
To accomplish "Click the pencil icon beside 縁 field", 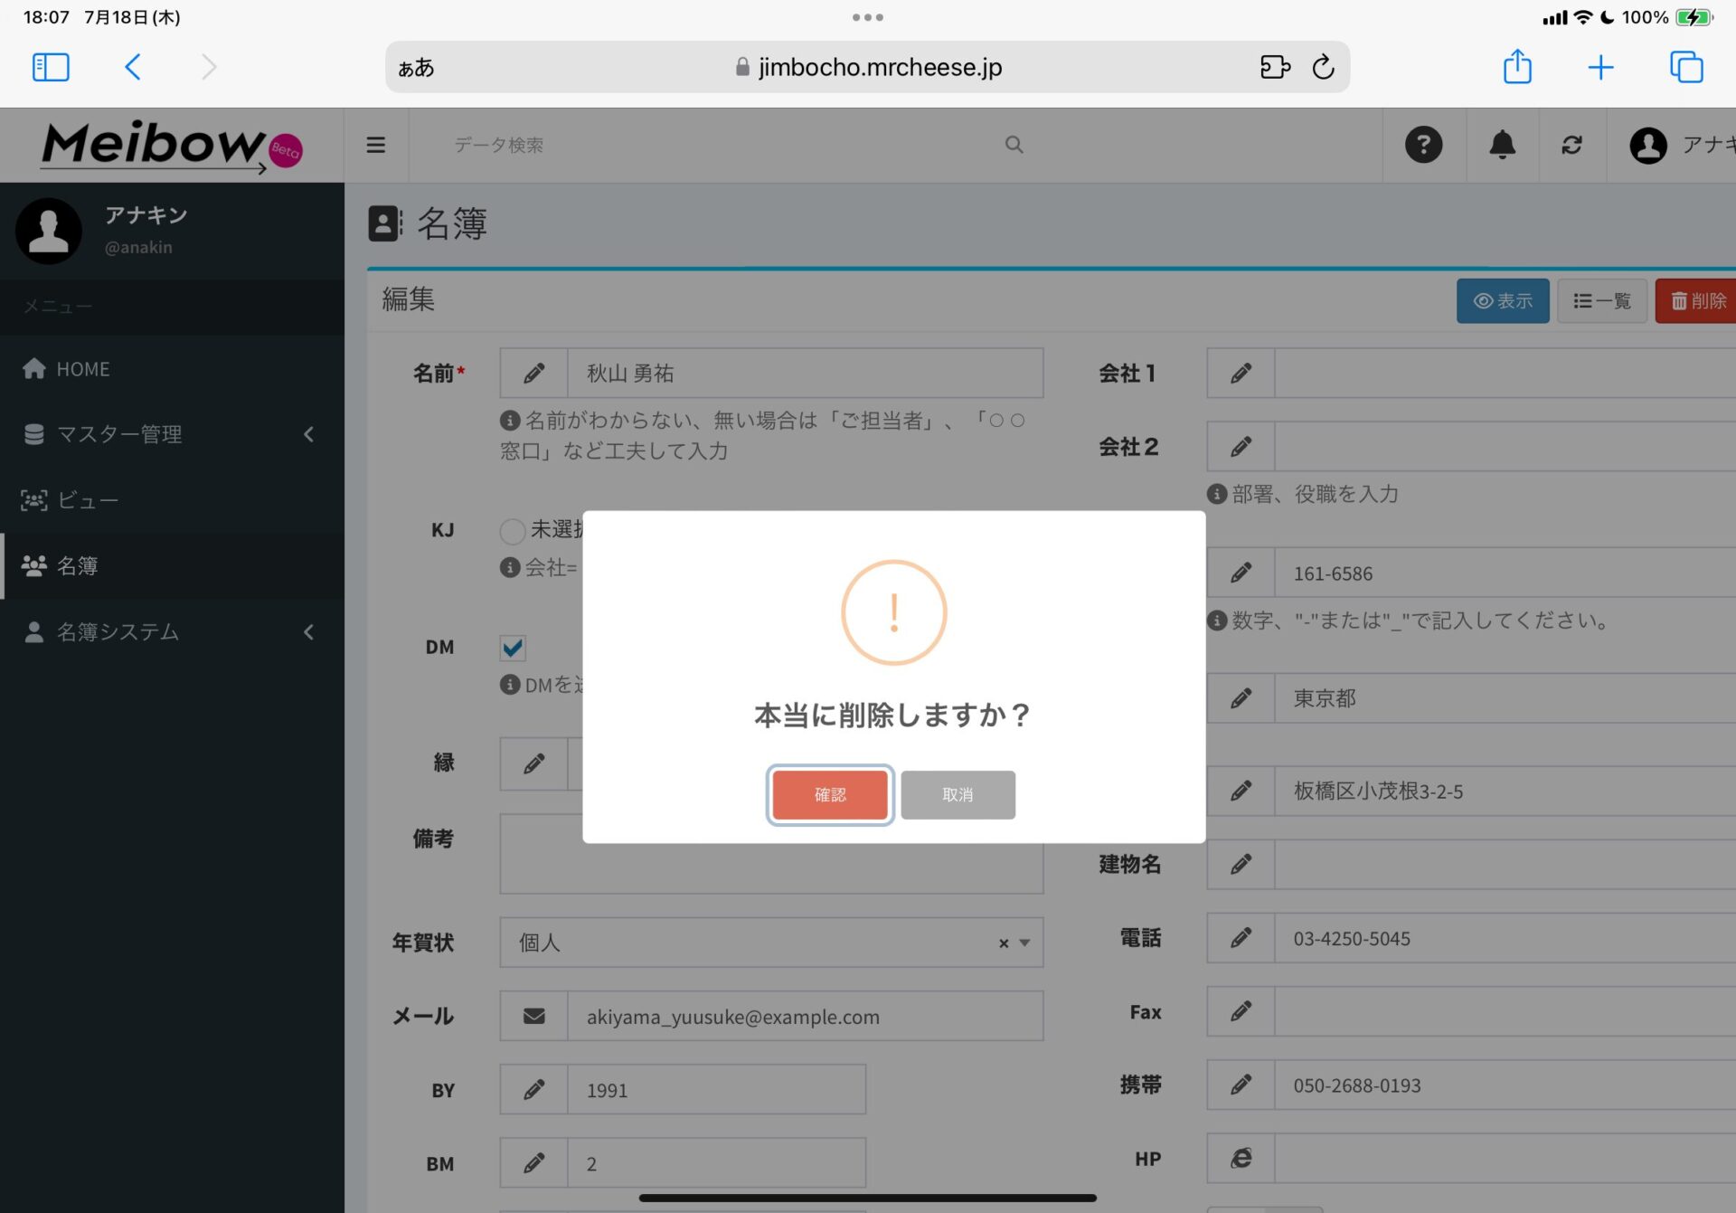I will (533, 763).
